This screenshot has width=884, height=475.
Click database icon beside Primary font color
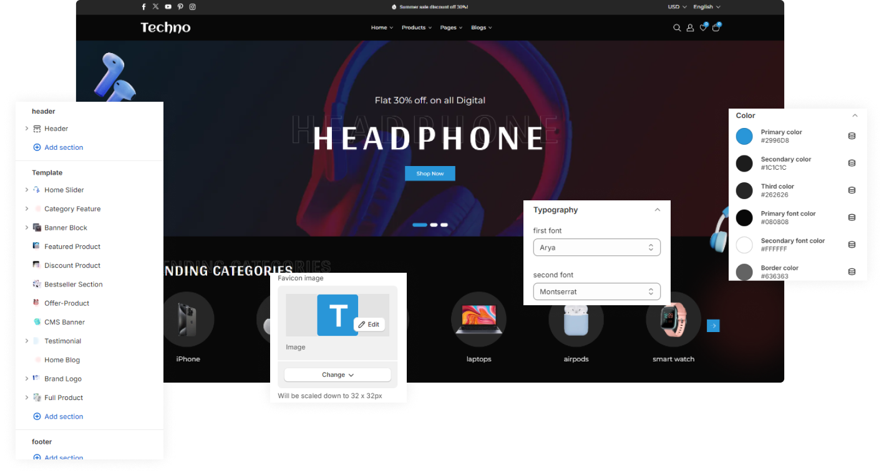[852, 217]
